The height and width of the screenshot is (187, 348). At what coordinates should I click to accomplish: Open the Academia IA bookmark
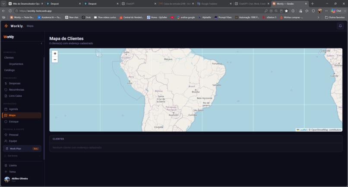[x=49, y=17]
